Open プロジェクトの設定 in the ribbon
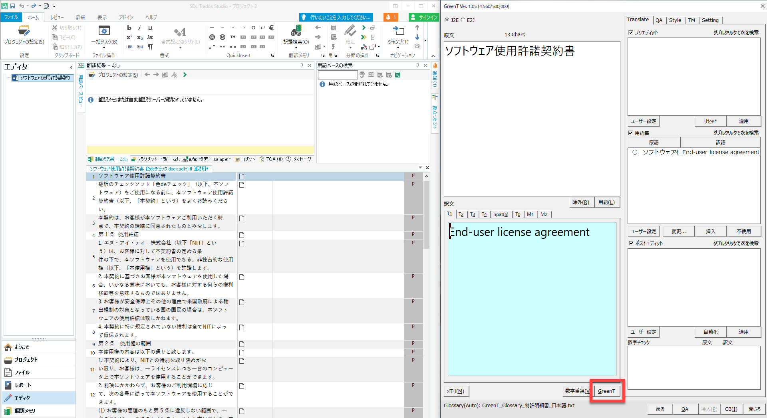 (x=24, y=35)
